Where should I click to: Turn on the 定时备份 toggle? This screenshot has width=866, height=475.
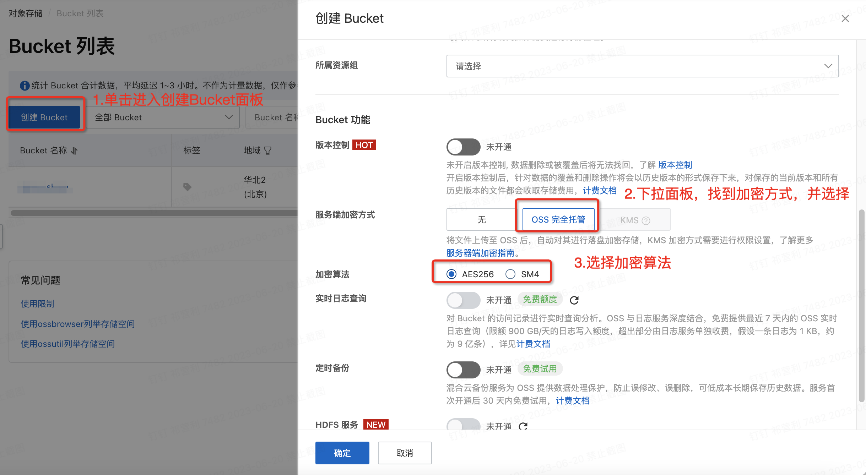[x=463, y=370]
